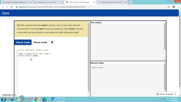This screenshot has width=181, height=102.
Task: Click inside the Your Output panel
Action: click(x=127, y=42)
